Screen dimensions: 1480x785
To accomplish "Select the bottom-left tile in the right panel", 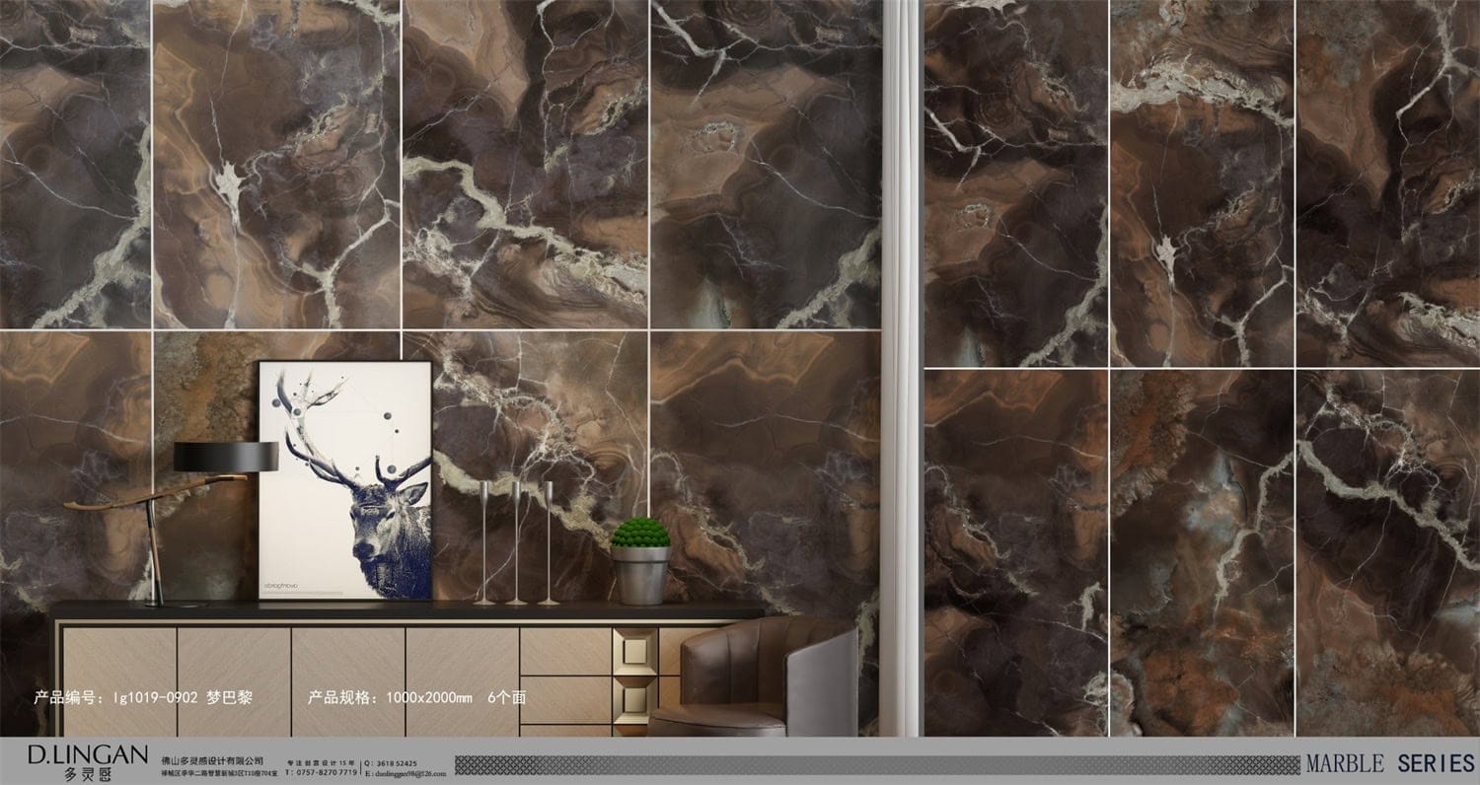I will pos(1015,552).
